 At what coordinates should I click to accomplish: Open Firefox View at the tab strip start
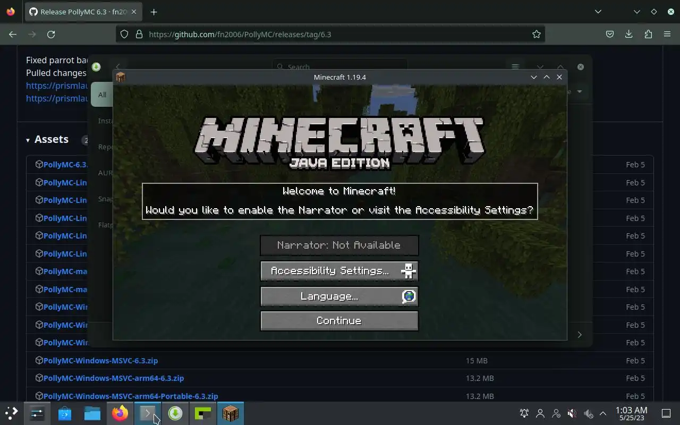click(x=11, y=12)
